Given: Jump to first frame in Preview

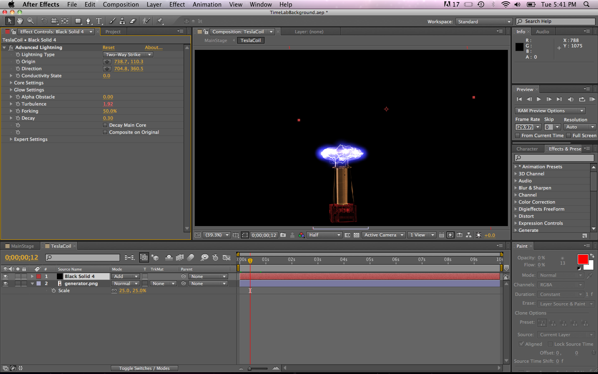Looking at the screenshot, I should click(x=519, y=99).
